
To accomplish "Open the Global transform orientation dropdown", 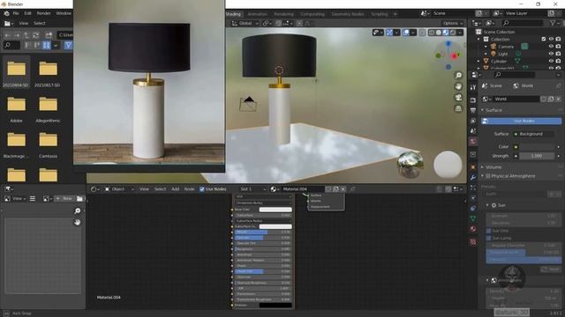I will click(x=245, y=23).
